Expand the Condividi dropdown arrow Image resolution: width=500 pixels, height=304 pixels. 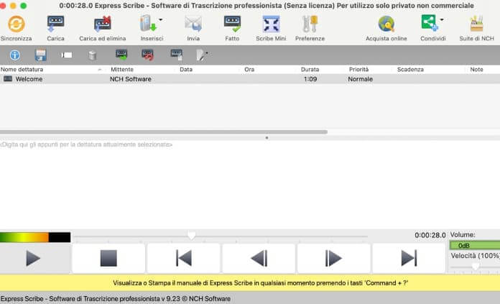pos(442,20)
